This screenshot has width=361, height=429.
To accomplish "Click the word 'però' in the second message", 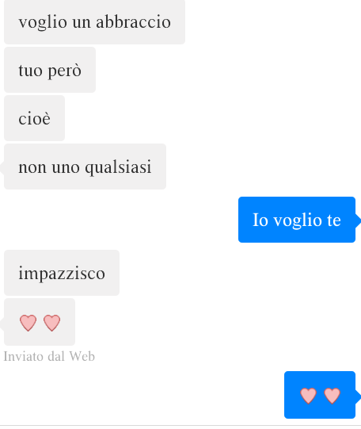I will pyautogui.click(x=65, y=71).
